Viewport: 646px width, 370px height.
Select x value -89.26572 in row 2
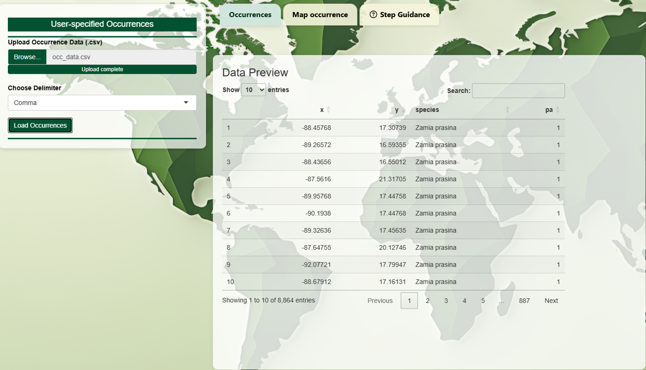pyautogui.click(x=316, y=145)
